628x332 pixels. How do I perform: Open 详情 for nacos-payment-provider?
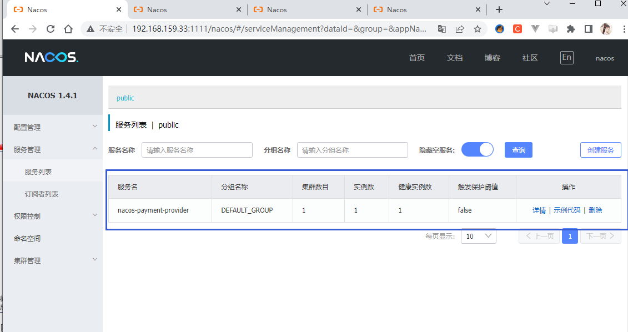(x=539, y=210)
